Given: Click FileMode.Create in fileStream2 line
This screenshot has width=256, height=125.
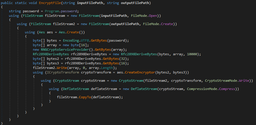Looking at the screenshot, I should point(158,24).
